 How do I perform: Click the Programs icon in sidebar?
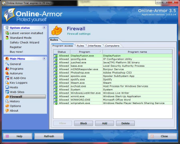(x=7, y=69)
